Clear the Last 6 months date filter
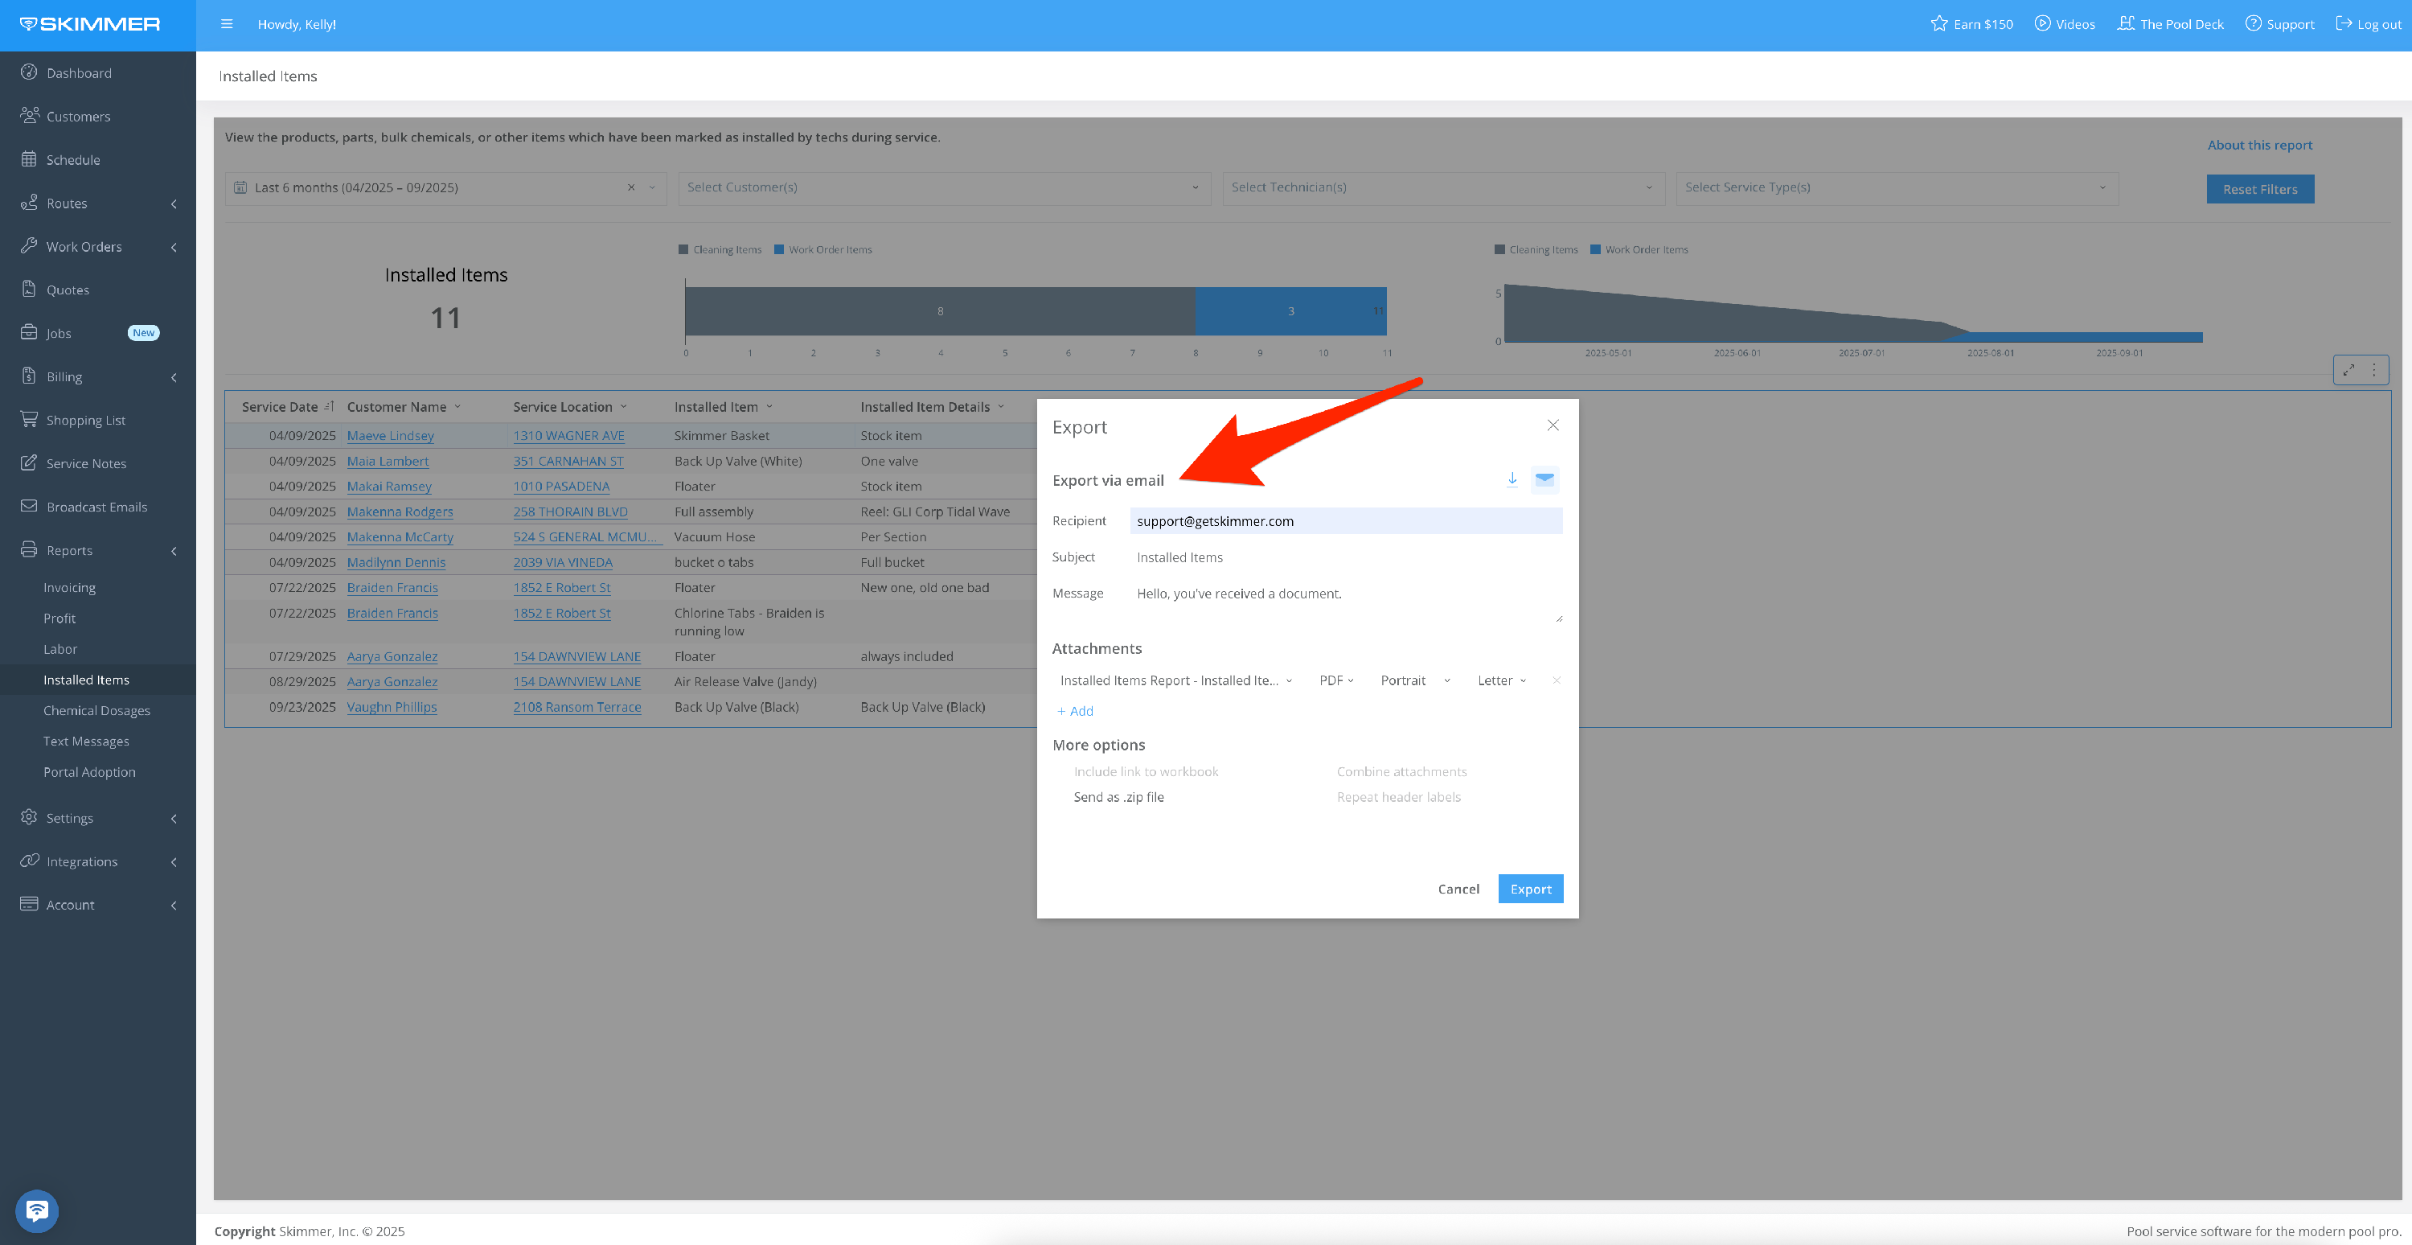This screenshot has width=2412, height=1245. tap(631, 187)
